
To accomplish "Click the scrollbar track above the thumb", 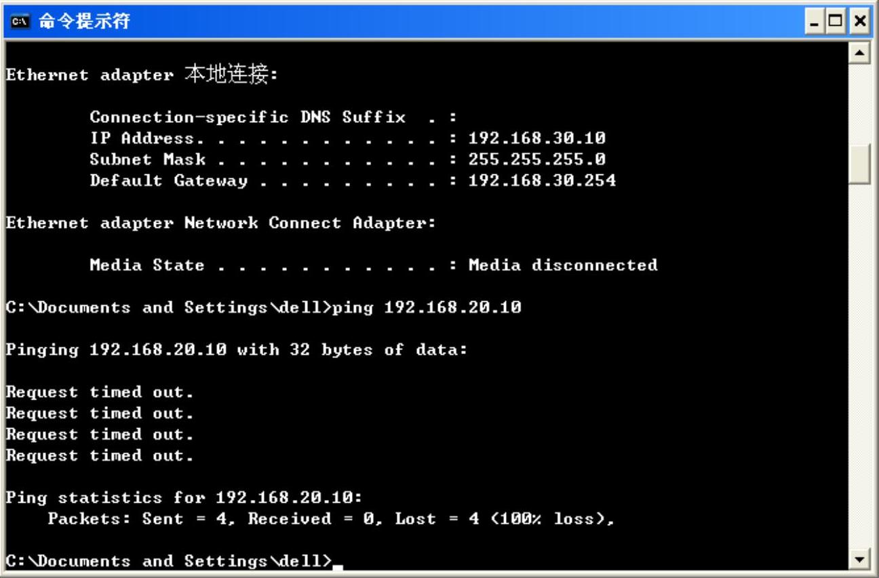I will point(860,102).
